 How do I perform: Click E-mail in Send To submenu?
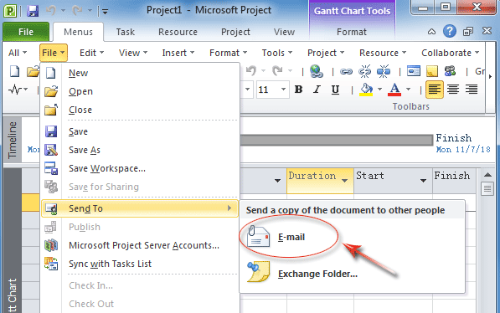pos(352,237)
